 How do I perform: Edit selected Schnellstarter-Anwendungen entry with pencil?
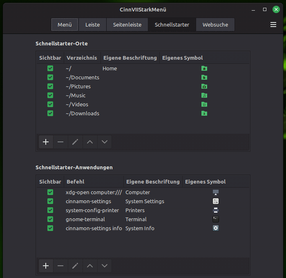point(75,266)
